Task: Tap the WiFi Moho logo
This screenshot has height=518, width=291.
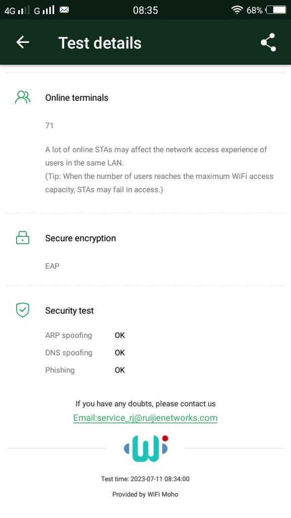Action: [x=146, y=448]
